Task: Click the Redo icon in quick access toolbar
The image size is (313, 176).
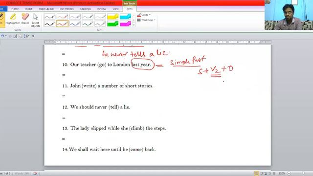Action: point(10,36)
